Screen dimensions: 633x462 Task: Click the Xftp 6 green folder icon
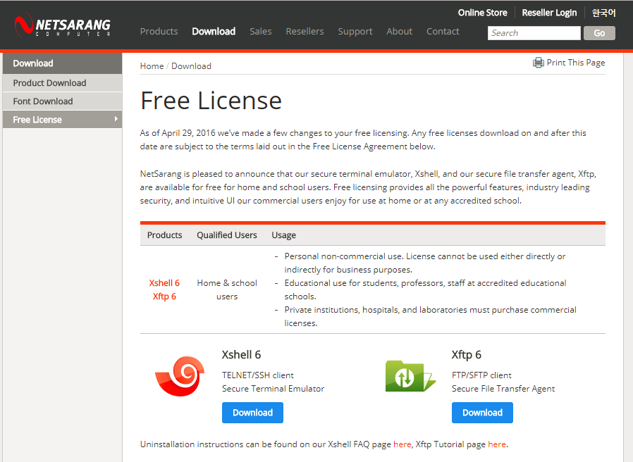point(410,376)
